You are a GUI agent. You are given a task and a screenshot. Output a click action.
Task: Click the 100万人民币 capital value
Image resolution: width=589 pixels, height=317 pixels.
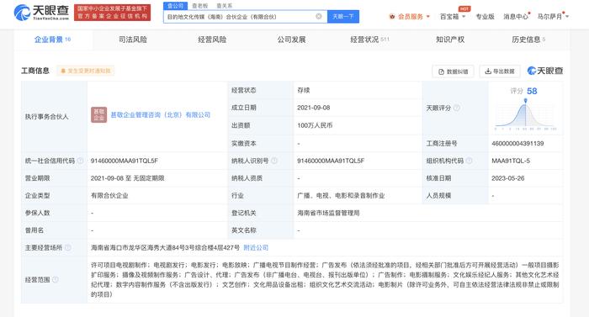315,125
